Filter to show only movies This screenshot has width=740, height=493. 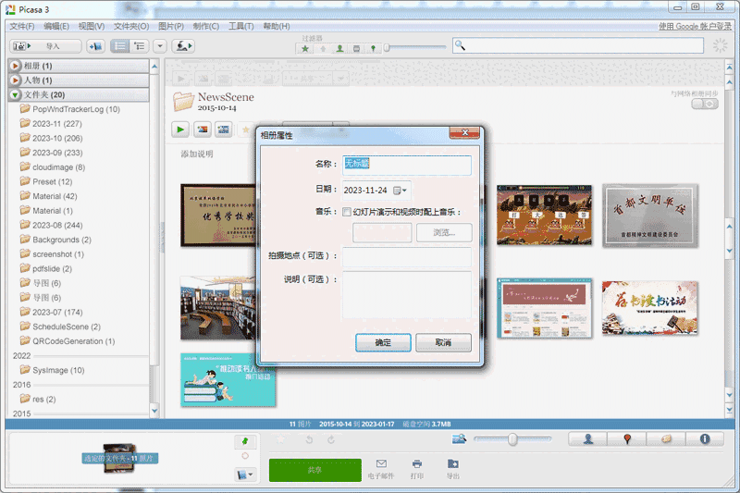point(356,48)
